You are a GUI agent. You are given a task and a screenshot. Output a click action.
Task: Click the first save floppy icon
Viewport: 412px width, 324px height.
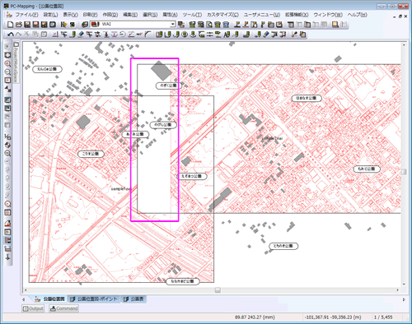(x=27, y=25)
